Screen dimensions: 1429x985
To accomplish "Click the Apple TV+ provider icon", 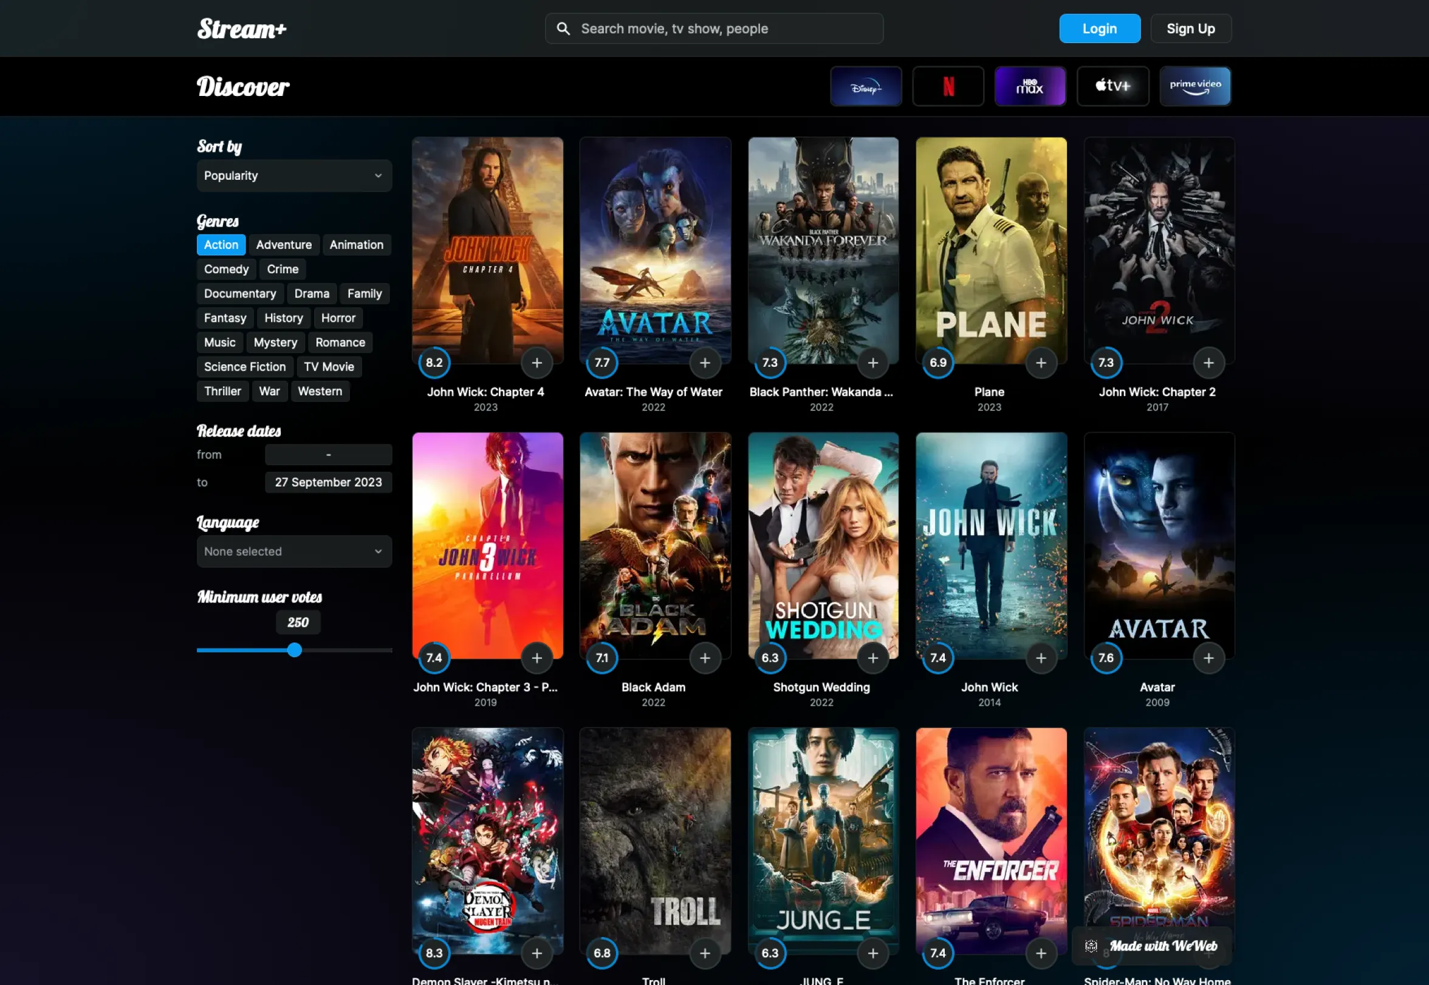I will (x=1112, y=86).
